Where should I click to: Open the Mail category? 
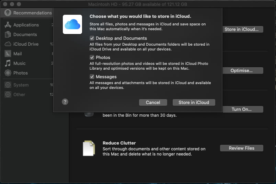click(27, 54)
